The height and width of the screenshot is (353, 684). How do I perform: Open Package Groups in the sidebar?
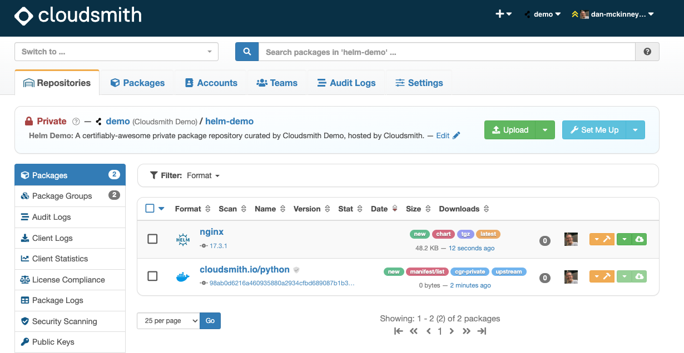pyautogui.click(x=70, y=196)
